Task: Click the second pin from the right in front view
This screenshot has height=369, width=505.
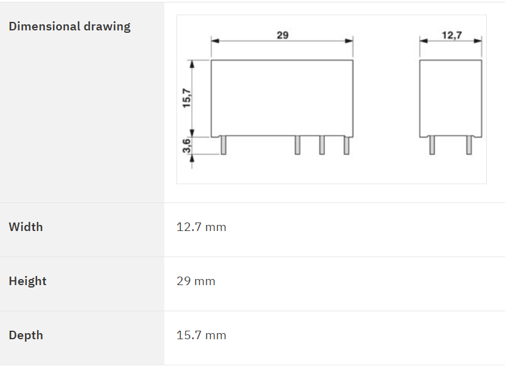Action: [322, 145]
